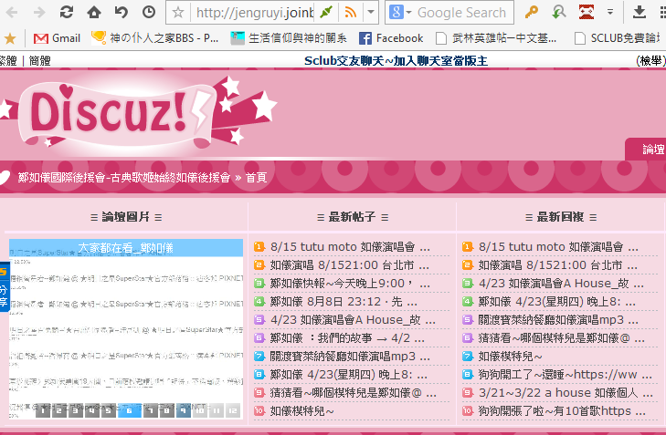Screen dimensions: 666x435
Task: Open the Gmail bookmark
Action: pyautogui.click(x=57, y=38)
